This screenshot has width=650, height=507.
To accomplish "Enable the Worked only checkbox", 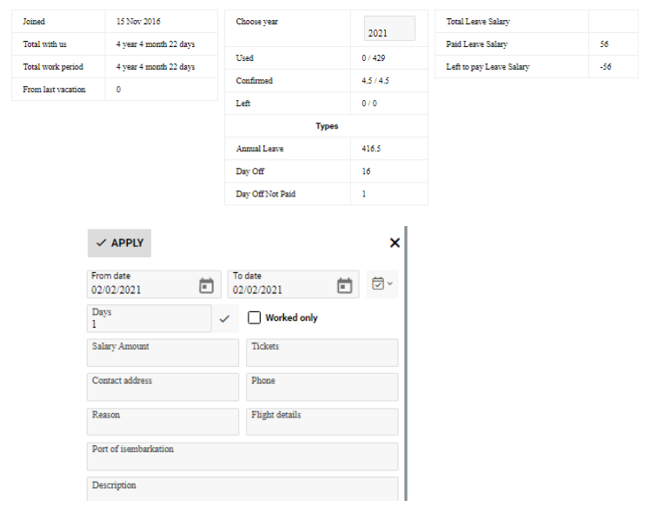I will 255,318.
